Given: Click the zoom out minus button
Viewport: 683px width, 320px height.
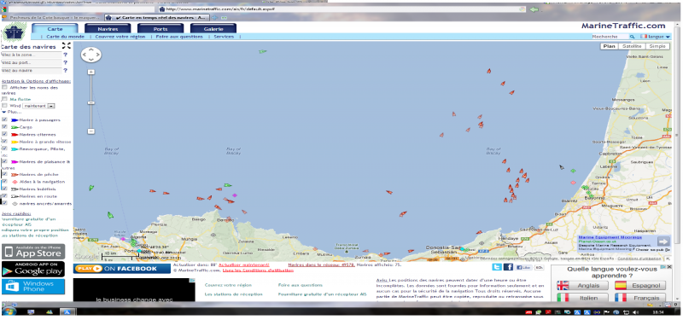Looking at the screenshot, I should click(91, 131).
